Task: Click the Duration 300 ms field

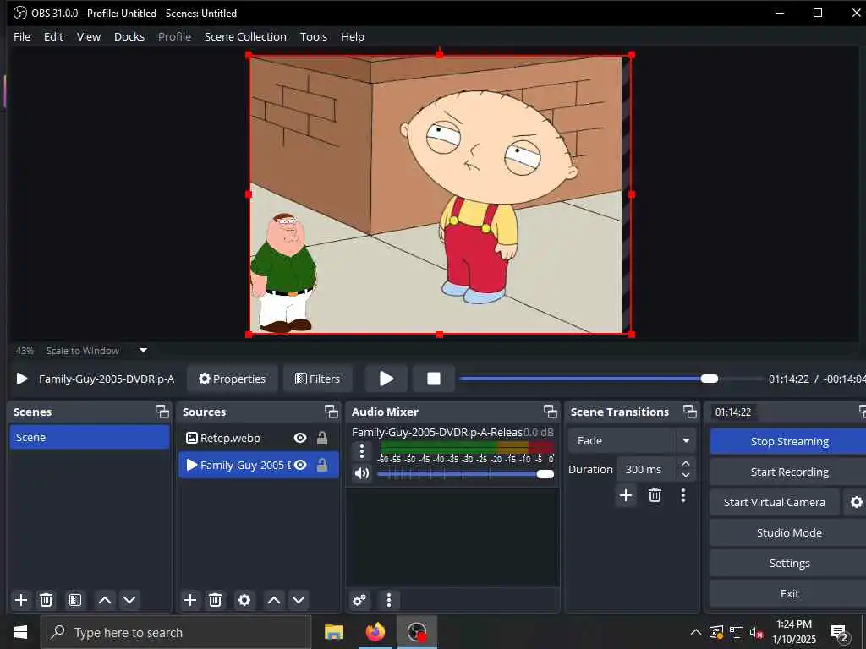Action: coord(645,469)
